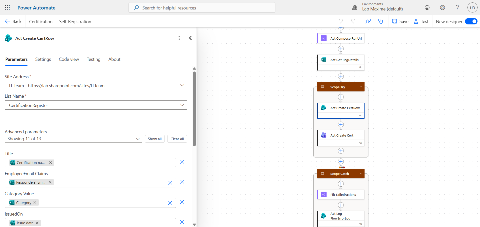
Task: Remove the Title parameter
Action: (182, 162)
